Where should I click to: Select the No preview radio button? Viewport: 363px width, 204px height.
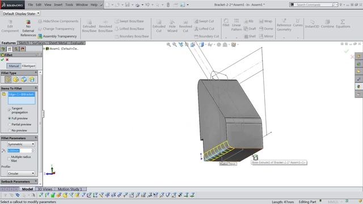[x=10, y=130]
